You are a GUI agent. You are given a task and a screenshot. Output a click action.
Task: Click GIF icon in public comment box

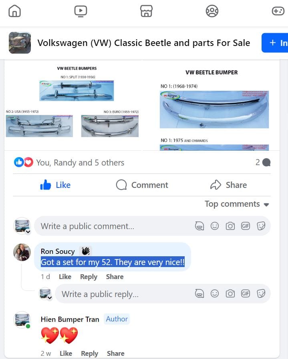245,226
